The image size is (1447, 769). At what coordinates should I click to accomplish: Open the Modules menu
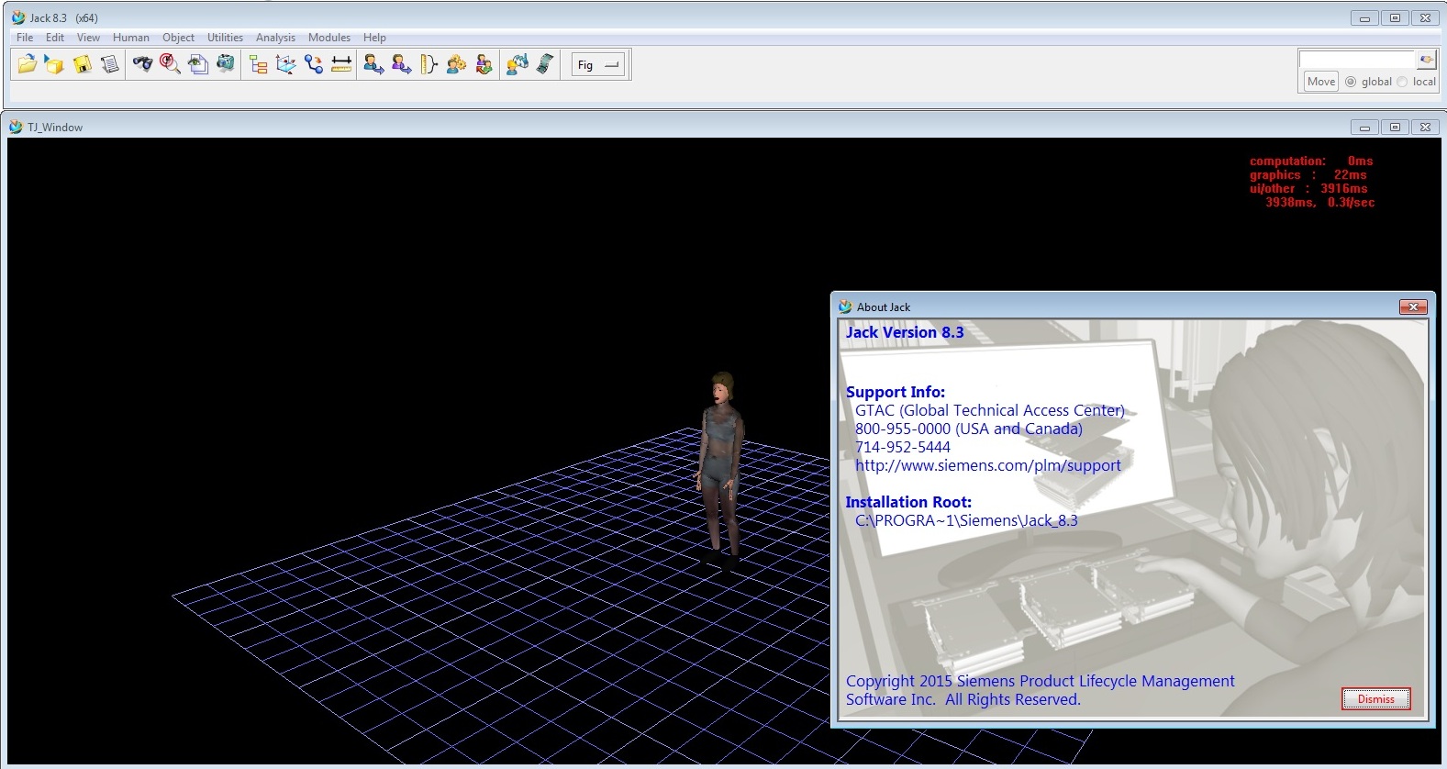329,38
